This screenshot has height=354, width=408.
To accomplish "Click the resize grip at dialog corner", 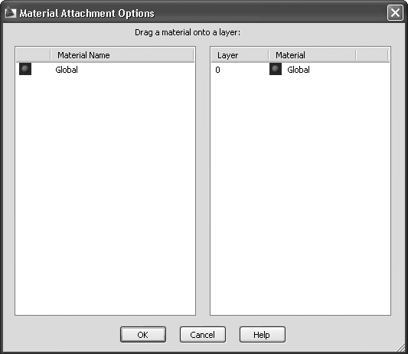I will point(400,346).
